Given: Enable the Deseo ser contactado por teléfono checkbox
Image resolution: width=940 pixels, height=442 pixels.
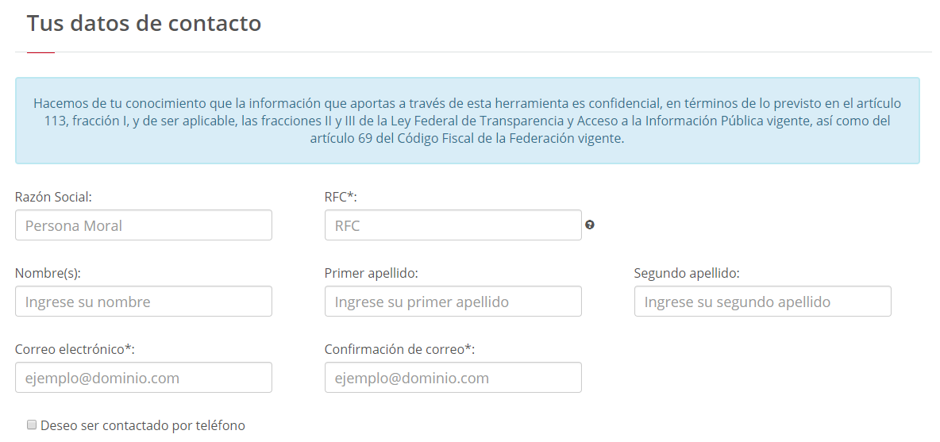Looking at the screenshot, I should (32, 425).
